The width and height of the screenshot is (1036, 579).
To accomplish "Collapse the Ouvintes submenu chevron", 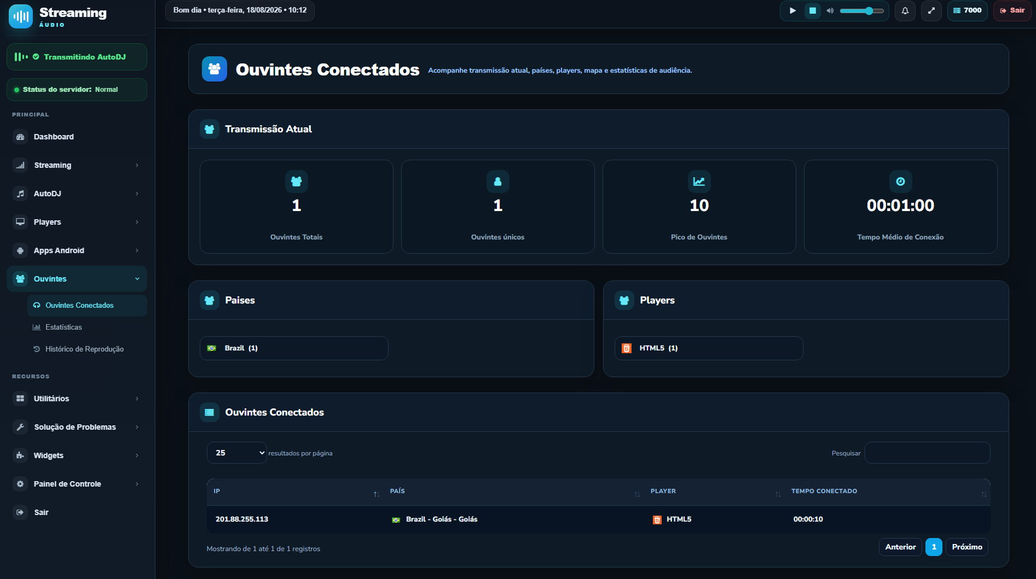I will click(137, 279).
